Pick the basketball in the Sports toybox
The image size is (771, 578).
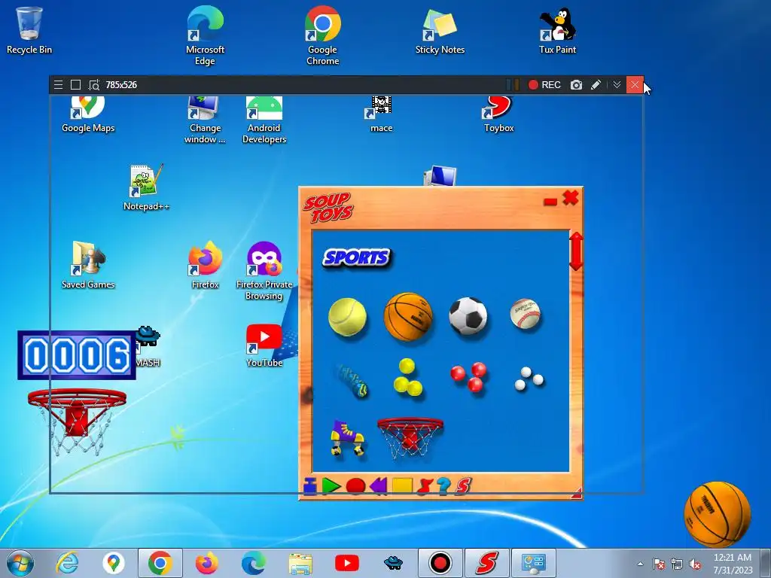[407, 317]
